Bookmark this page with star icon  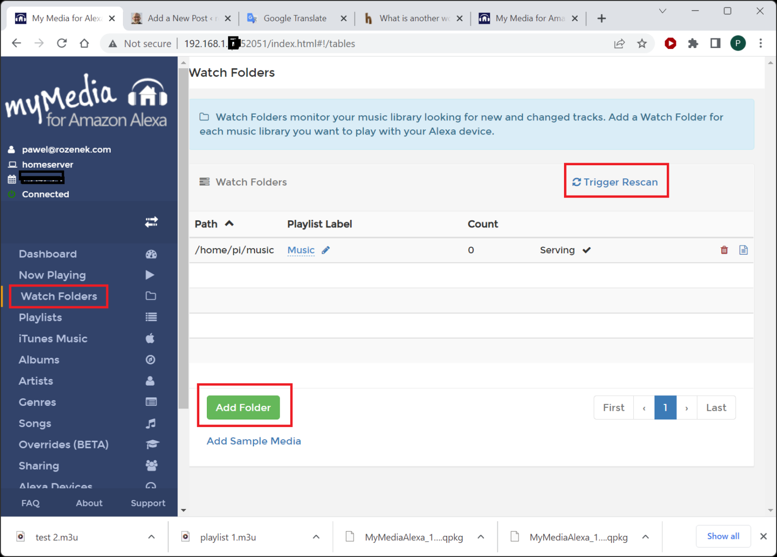pos(642,43)
